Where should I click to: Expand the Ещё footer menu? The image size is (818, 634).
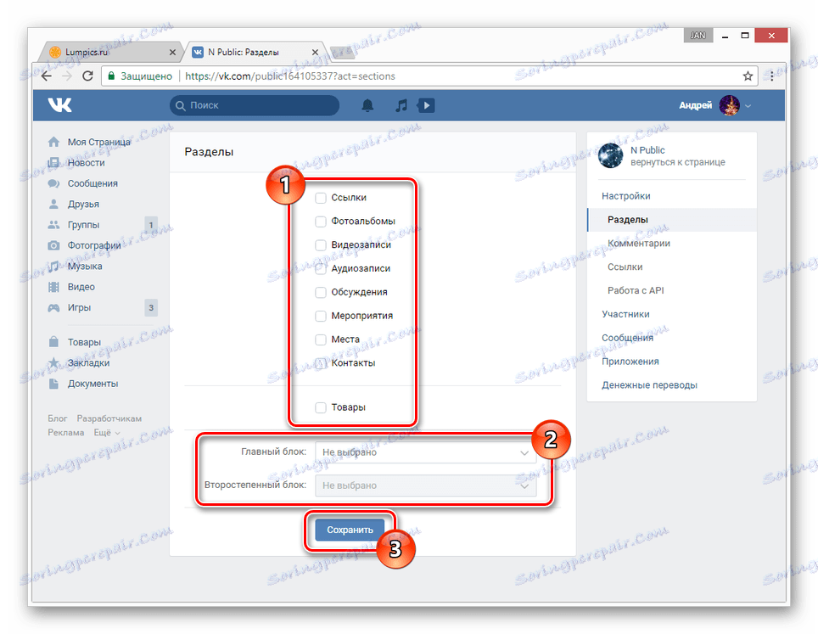tap(107, 433)
